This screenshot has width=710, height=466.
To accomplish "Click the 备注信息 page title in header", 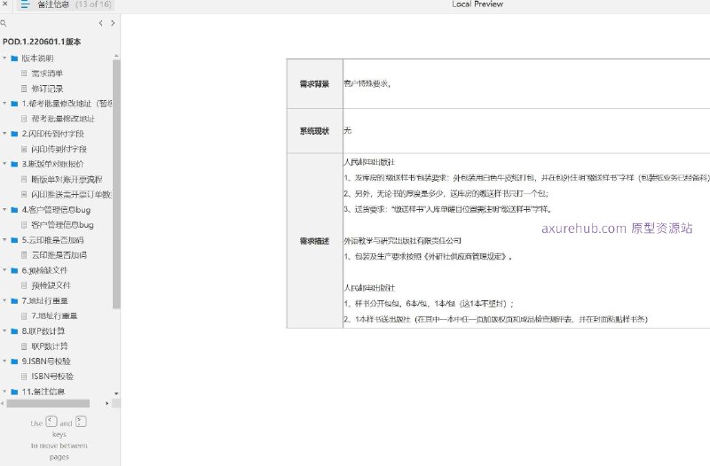I will [x=53, y=4].
